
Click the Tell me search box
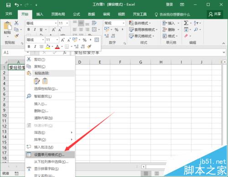click(x=172, y=15)
